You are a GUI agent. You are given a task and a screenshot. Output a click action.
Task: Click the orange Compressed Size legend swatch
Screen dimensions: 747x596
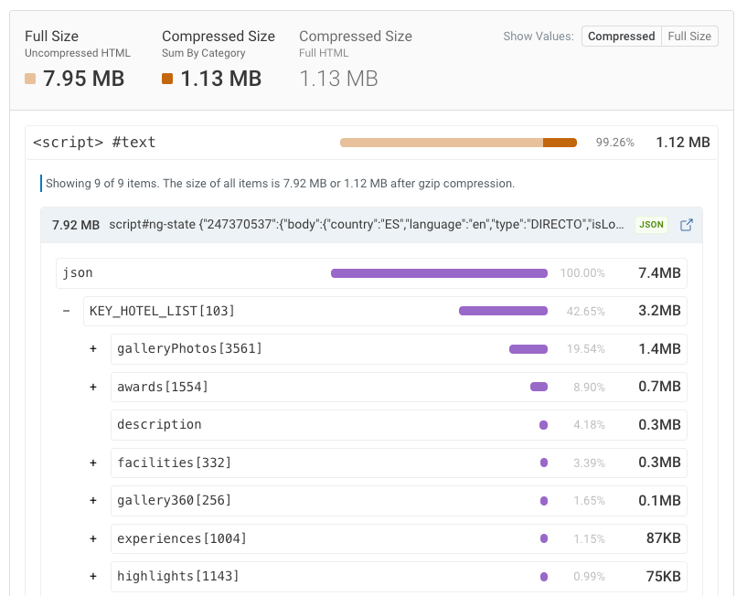166,80
